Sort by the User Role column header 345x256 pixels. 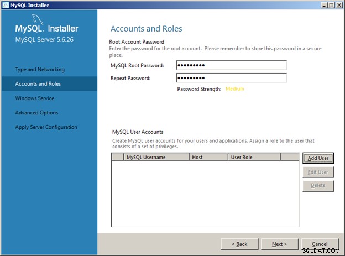click(x=254, y=157)
